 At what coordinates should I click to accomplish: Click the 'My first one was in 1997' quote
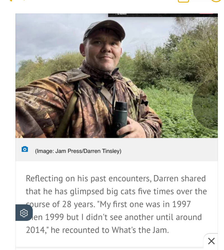(x=144, y=204)
